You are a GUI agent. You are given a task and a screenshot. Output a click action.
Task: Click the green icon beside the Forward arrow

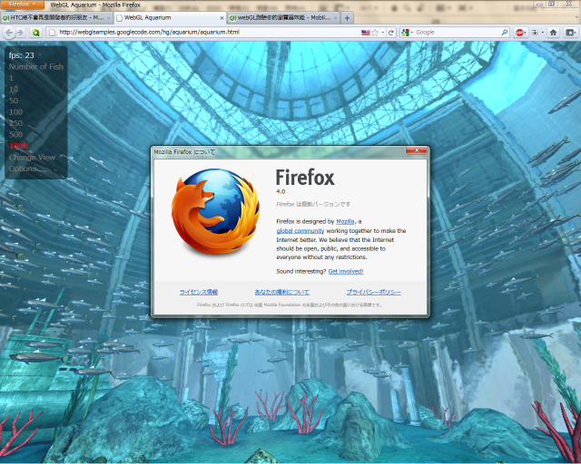tap(35, 33)
